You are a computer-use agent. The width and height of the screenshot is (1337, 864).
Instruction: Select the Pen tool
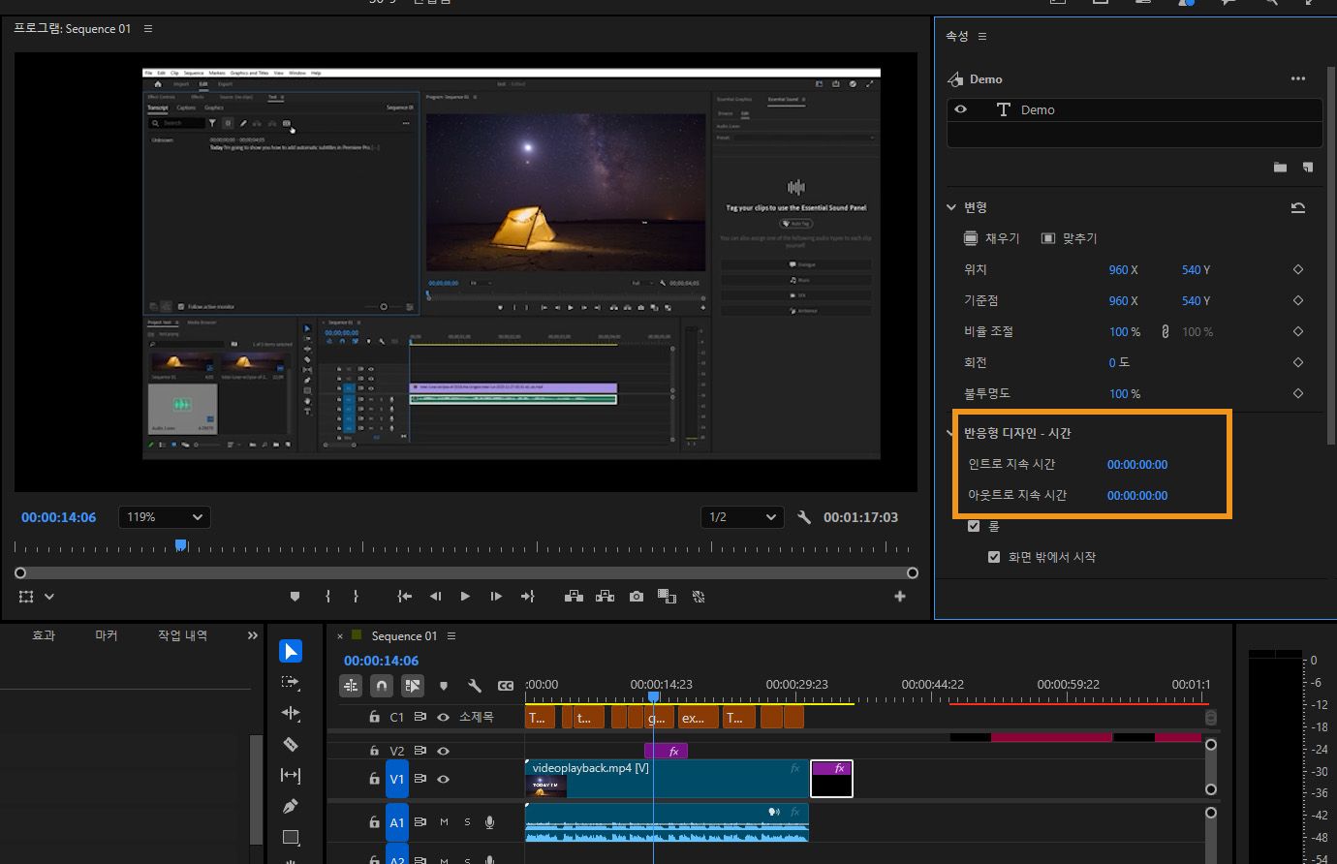pos(291,806)
